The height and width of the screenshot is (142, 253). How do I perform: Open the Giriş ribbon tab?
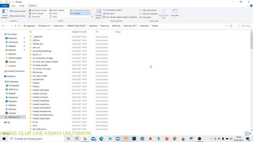click(x=13, y=6)
